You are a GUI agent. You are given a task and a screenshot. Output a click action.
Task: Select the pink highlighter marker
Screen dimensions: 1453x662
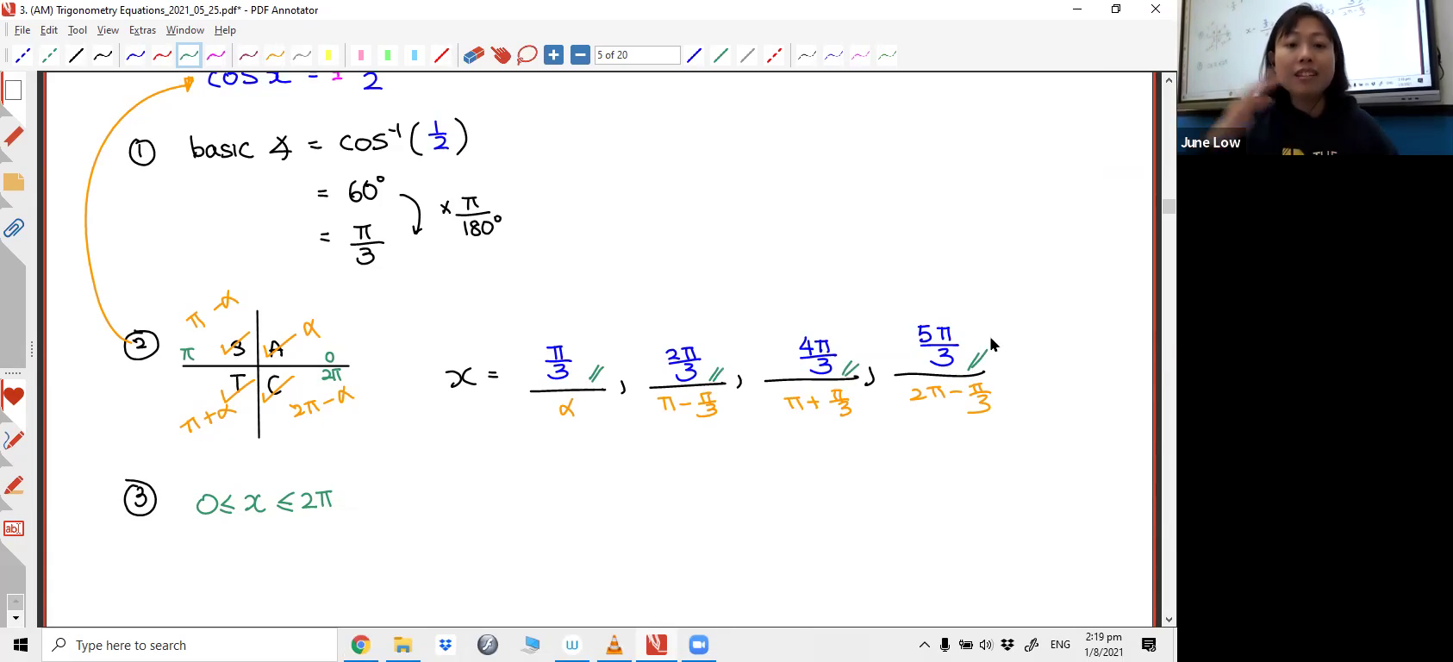tap(361, 55)
